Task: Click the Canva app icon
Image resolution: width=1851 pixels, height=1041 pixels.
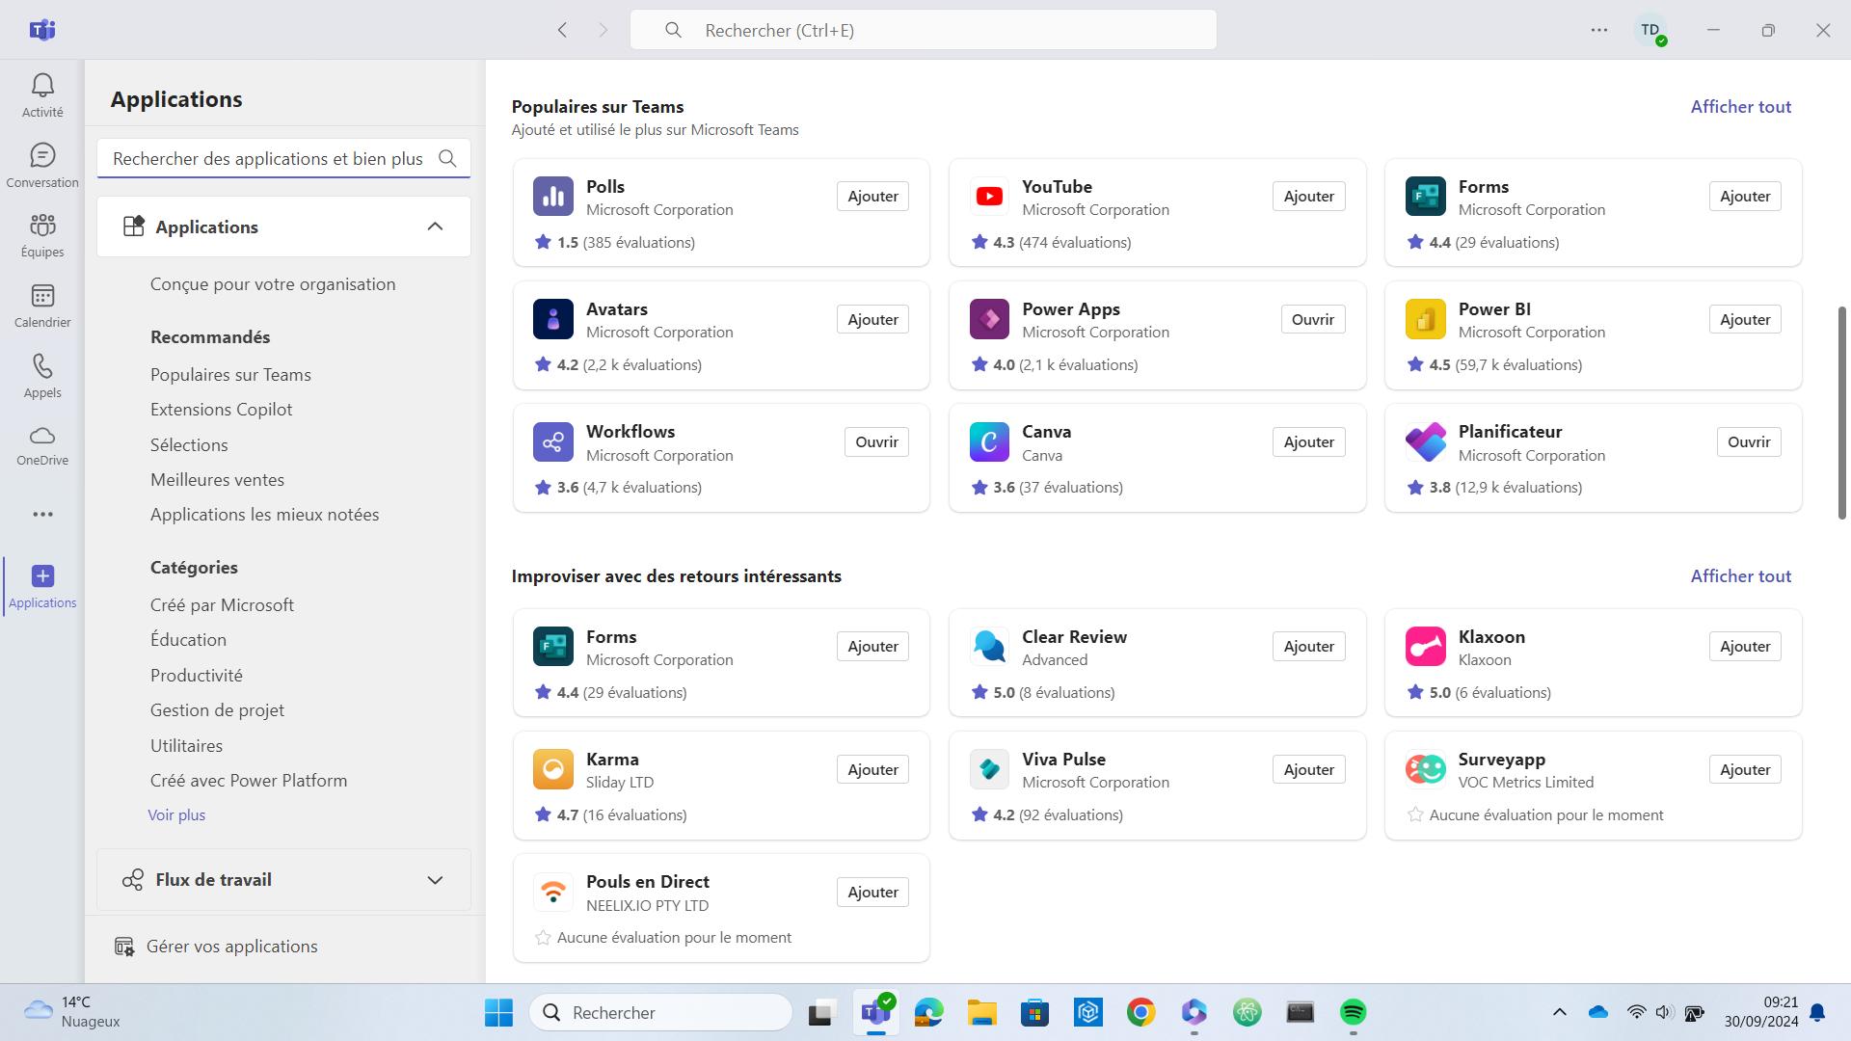Action: (x=989, y=441)
